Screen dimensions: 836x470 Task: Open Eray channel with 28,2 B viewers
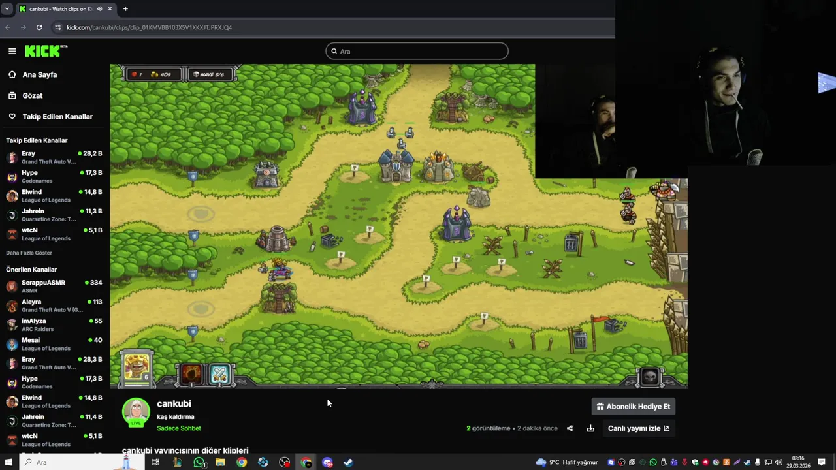[x=54, y=157]
